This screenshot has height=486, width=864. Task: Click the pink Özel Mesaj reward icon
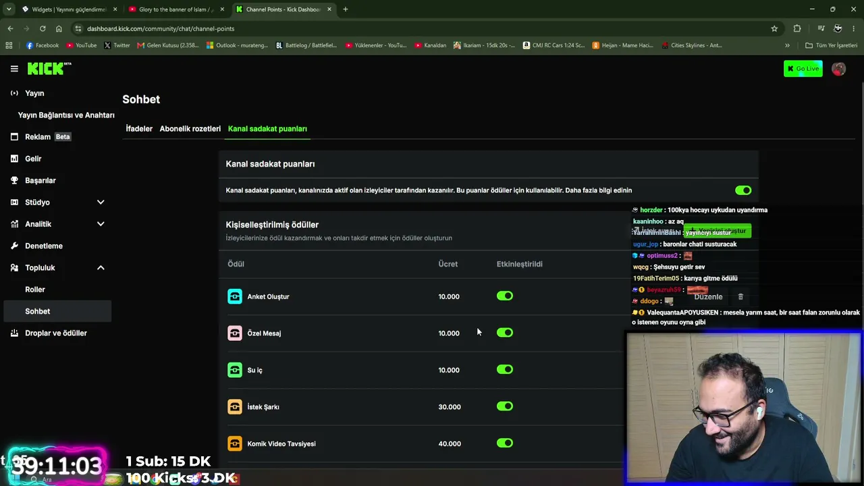tap(235, 333)
